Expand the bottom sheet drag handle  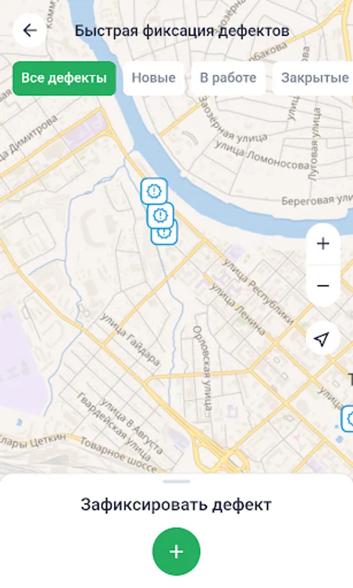(176, 482)
